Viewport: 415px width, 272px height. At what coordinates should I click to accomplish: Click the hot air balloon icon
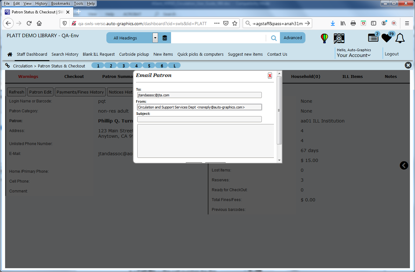324,38
